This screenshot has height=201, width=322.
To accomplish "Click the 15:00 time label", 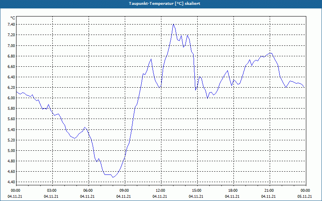I will [197, 191].
